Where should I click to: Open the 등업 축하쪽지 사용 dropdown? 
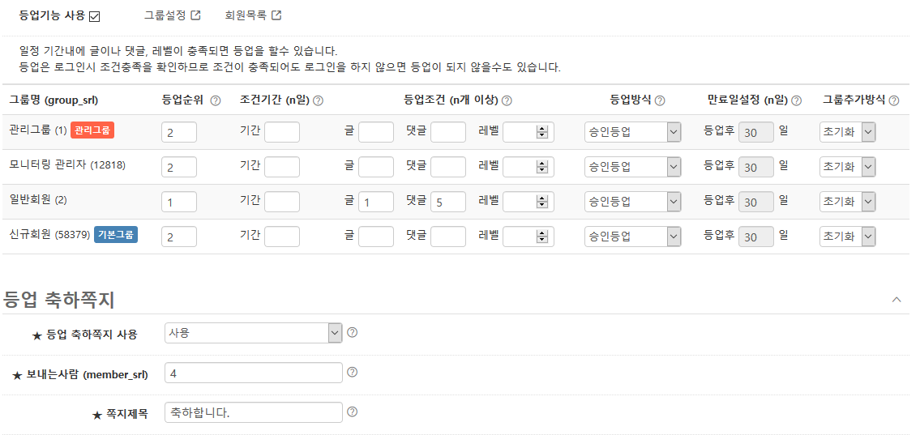pos(254,333)
